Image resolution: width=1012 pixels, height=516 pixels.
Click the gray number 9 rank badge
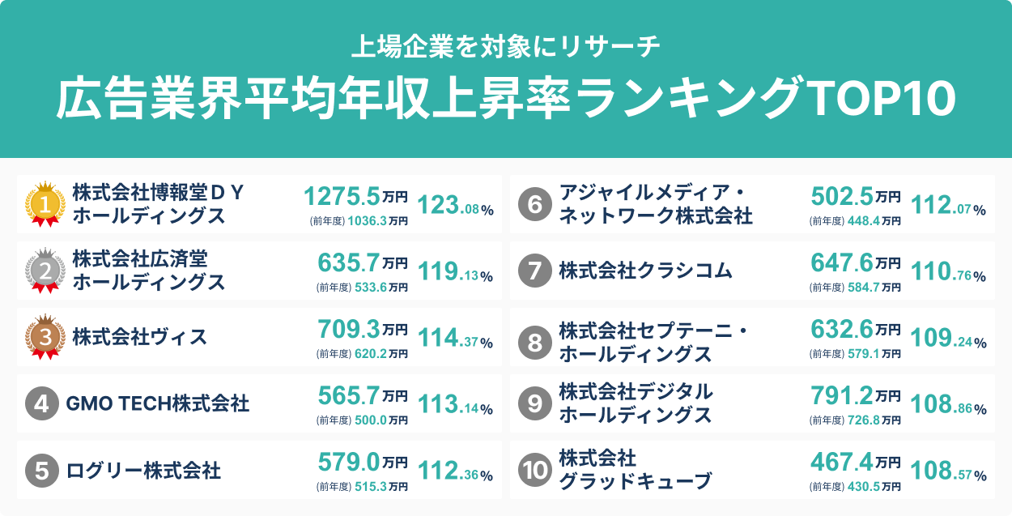click(x=534, y=403)
